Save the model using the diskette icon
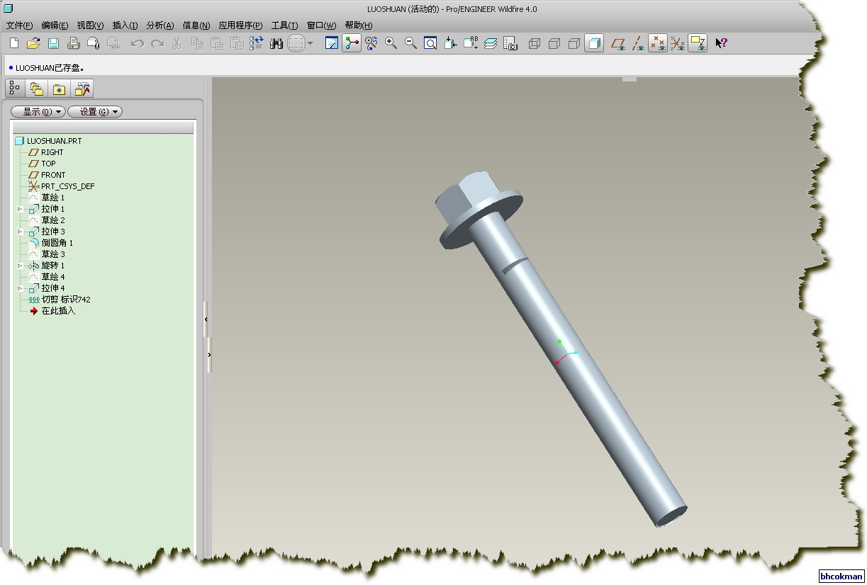867x585 pixels. click(53, 43)
